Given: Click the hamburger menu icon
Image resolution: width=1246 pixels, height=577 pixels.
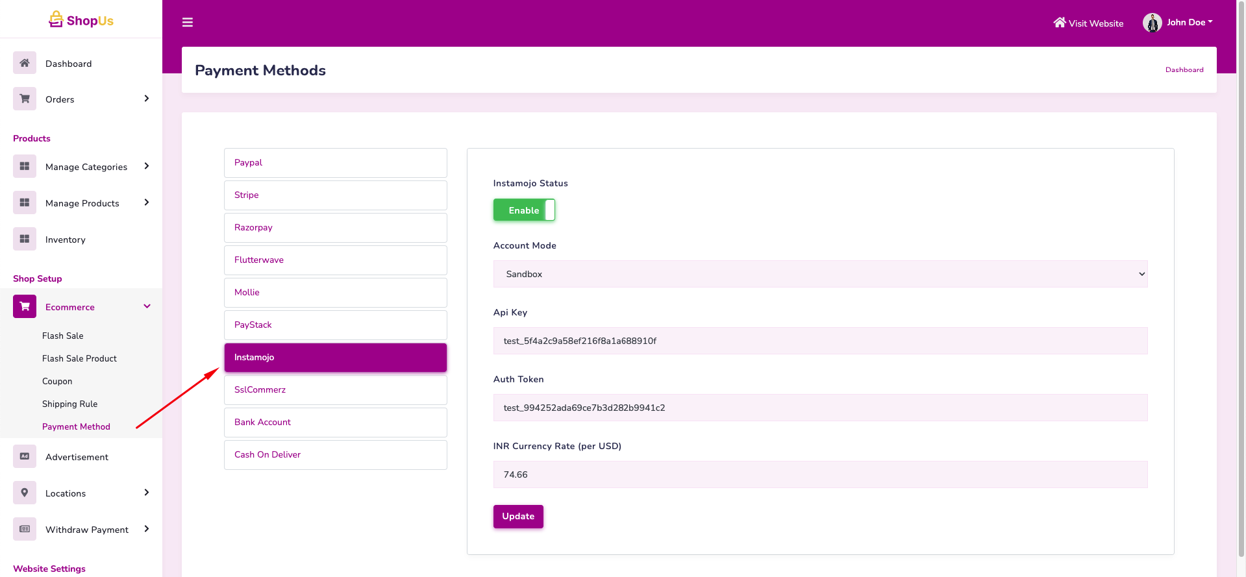Looking at the screenshot, I should pyautogui.click(x=188, y=23).
